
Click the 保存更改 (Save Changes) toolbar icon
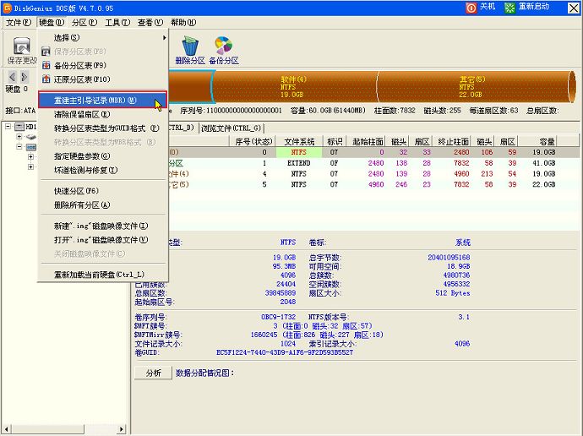(20, 51)
